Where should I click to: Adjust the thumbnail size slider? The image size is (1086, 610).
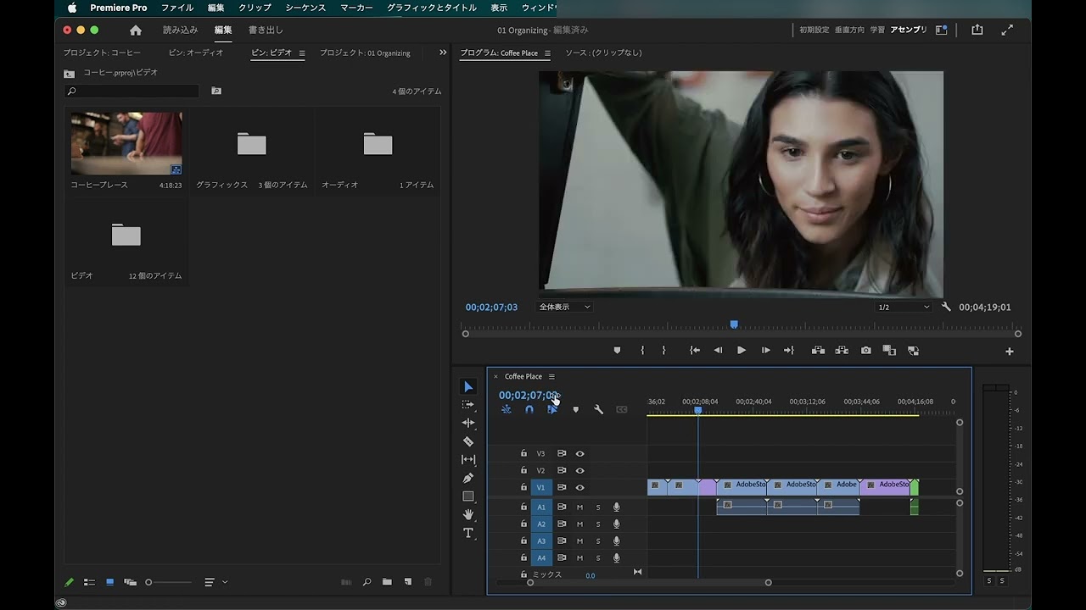[149, 582]
